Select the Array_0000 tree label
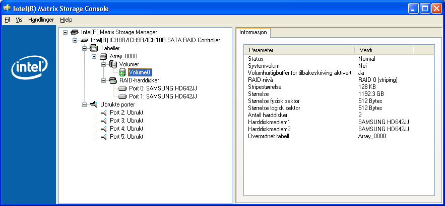 123,57
